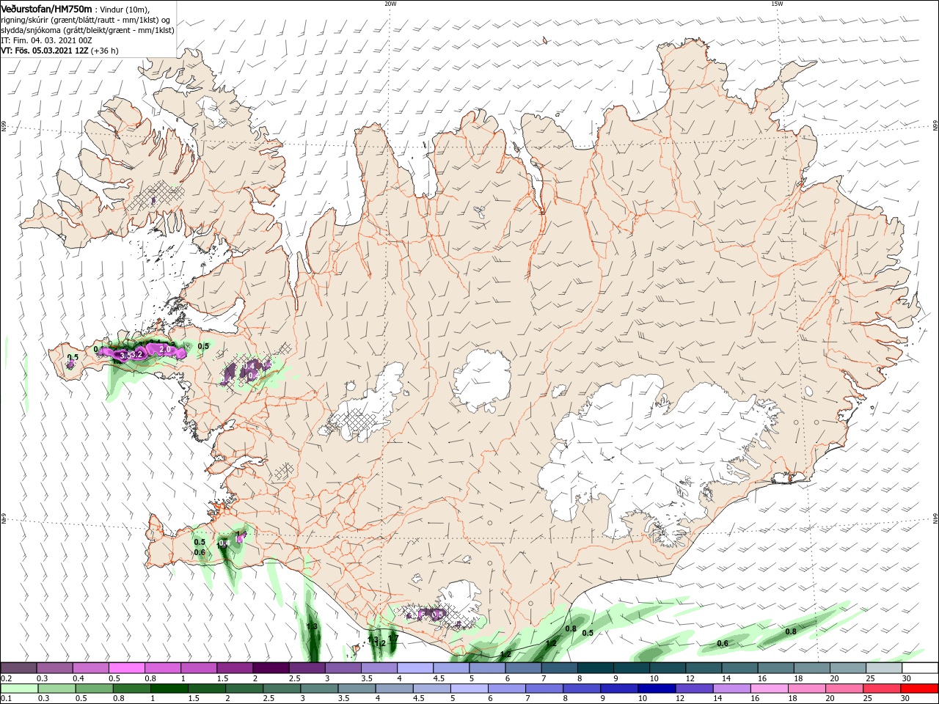This screenshot has height=704, width=939.
Task: Pick the pale green 0.1 rain legend swatch
Action: [x=19, y=689]
